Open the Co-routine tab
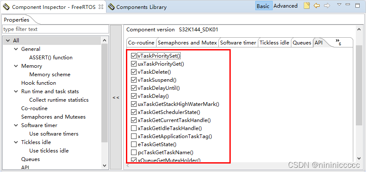Screen dimensions: 366x172 [x=141, y=43]
